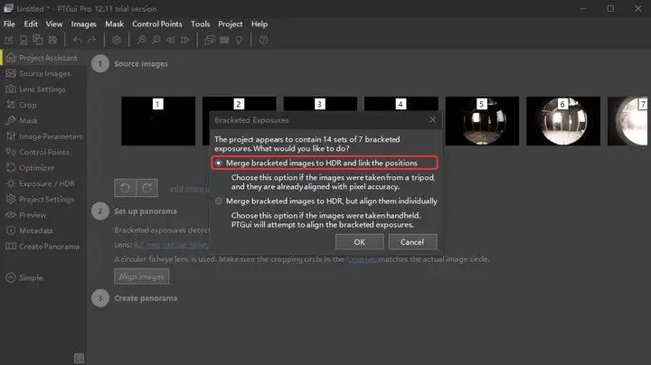
Task: Click the Set up panorama heading
Action: [146, 211]
